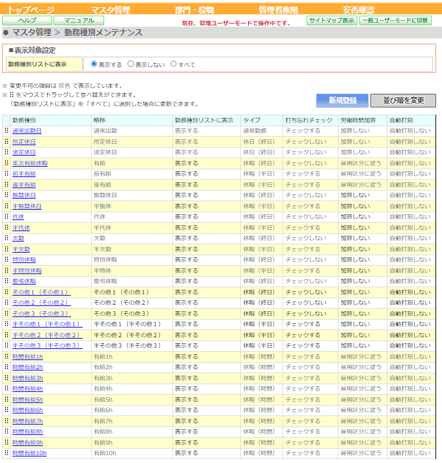Viewport: 442px width, 463px height.
Task: Select the すべて radio option
Action: pos(173,64)
